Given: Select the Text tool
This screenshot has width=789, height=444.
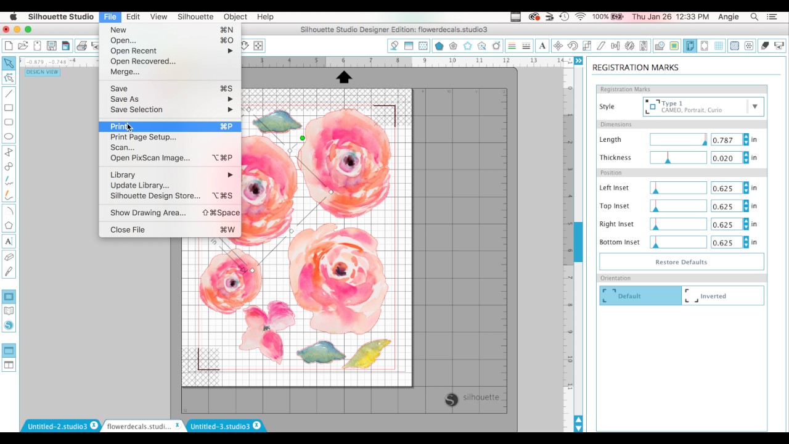Looking at the screenshot, I should pyautogui.click(x=9, y=240).
